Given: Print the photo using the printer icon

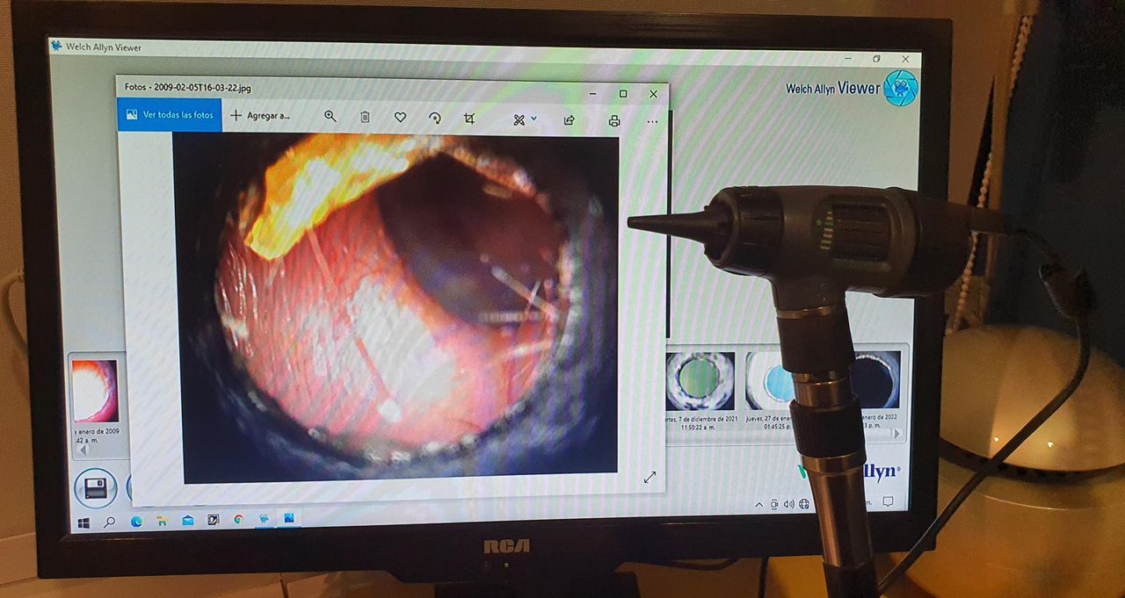Looking at the screenshot, I should [614, 121].
